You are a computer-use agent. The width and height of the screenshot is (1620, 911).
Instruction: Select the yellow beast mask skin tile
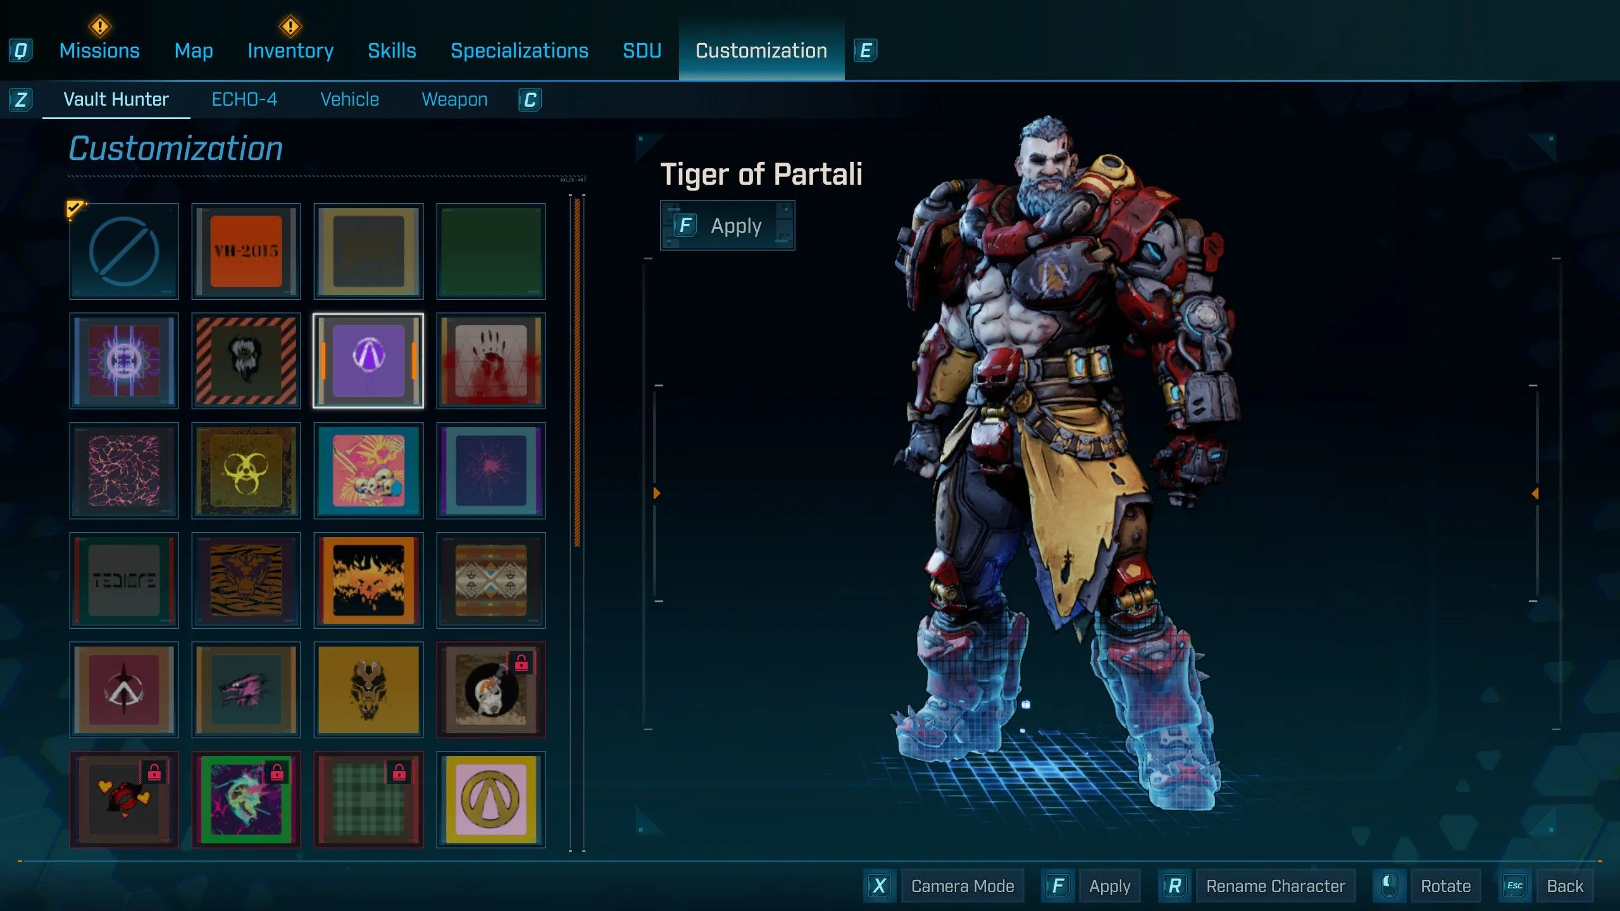coord(368,690)
